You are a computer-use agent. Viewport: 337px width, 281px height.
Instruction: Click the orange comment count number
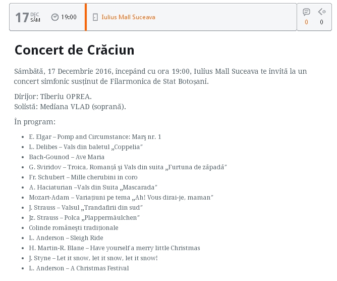pyautogui.click(x=306, y=22)
